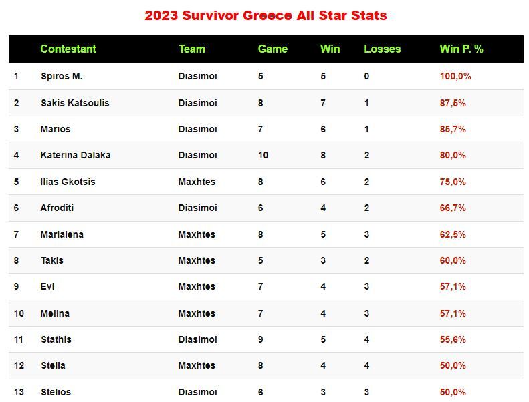
Task: Sort by Win P. % header
Action: coord(461,49)
